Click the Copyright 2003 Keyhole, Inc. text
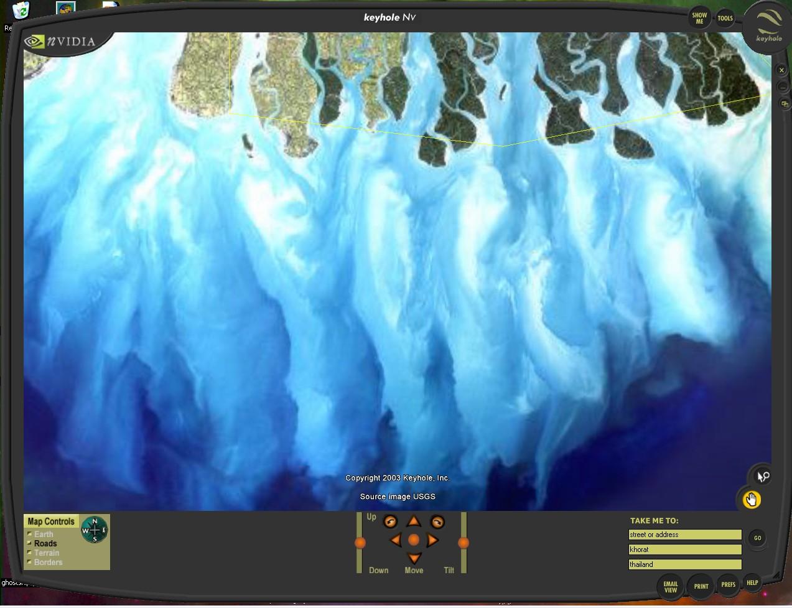The width and height of the screenshot is (792, 608). point(398,478)
